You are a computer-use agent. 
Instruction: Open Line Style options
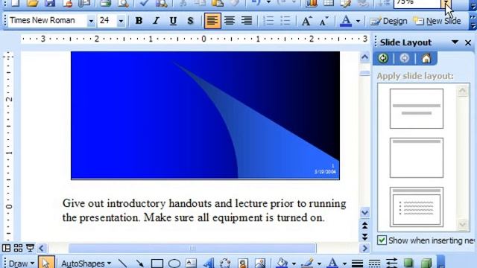(x=357, y=263)
